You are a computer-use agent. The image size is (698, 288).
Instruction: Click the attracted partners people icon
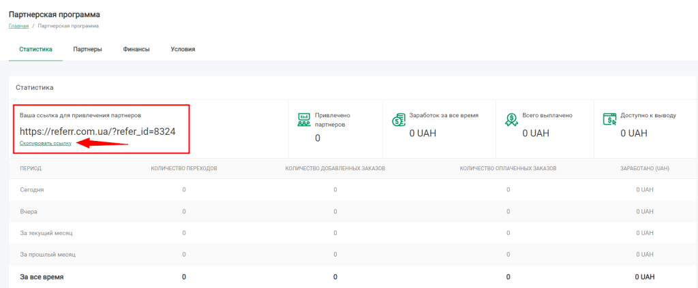click(x=304, y=120)
